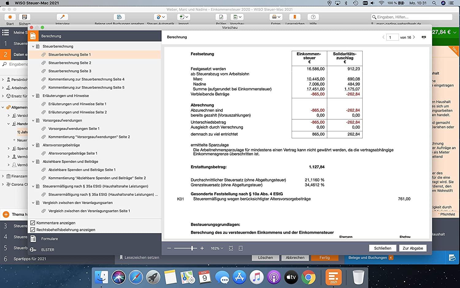460x288 pixels.
Task: Click the fit-to-width zoom icon
Action: tap(241, 248)
